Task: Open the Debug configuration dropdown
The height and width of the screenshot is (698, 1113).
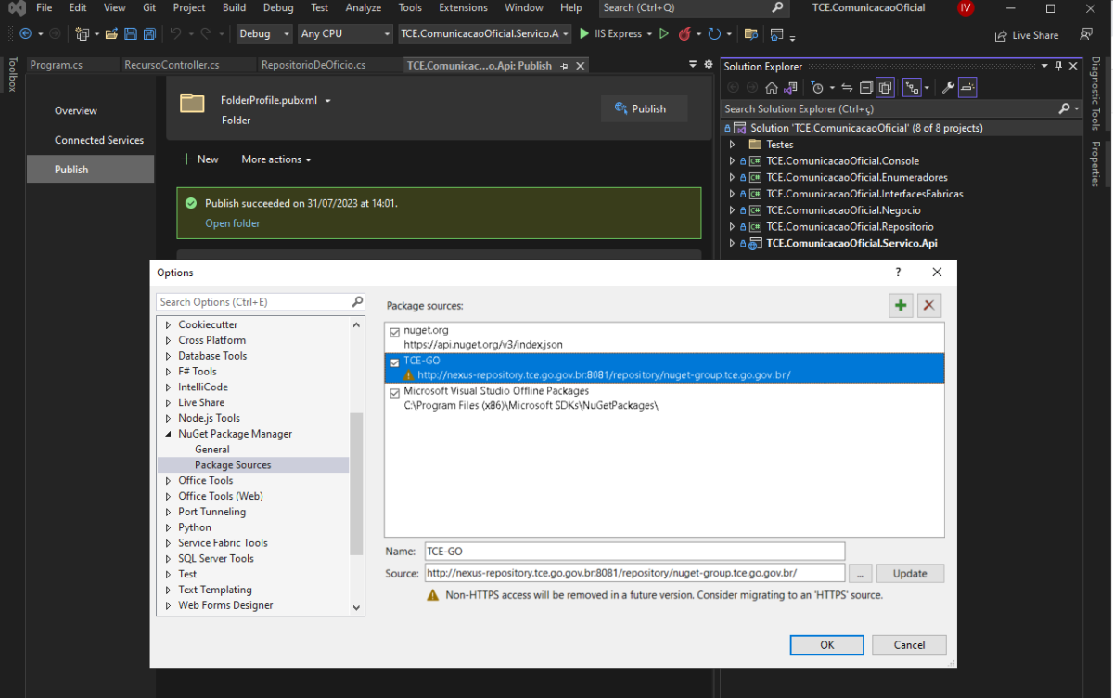Action: click(263, 34)
